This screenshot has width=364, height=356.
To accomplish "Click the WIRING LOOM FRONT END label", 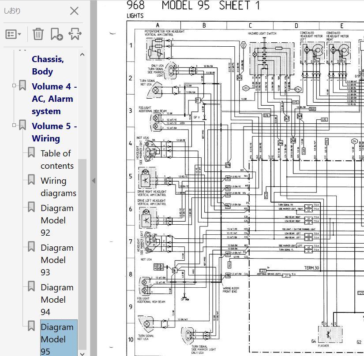I will coord(231,290).
